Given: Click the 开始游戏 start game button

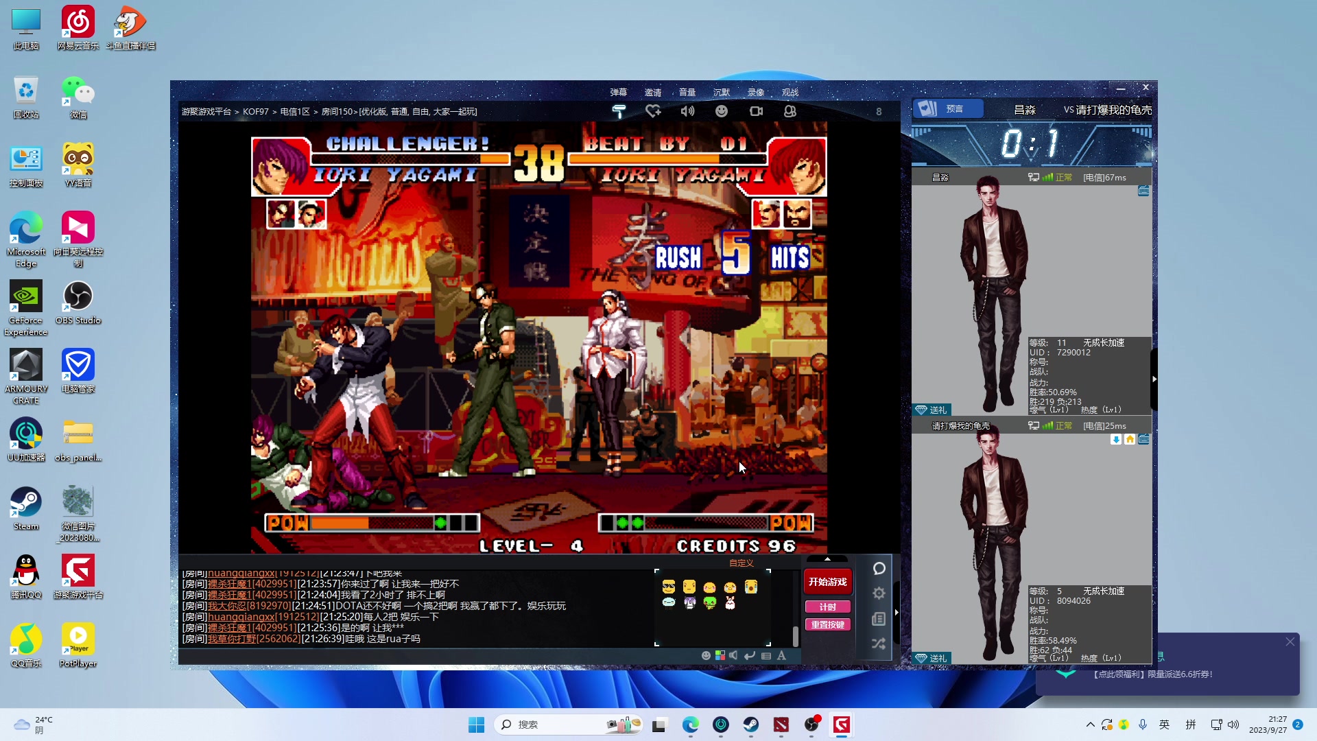Looking at the screenshot, I should (x=828, y=582).
